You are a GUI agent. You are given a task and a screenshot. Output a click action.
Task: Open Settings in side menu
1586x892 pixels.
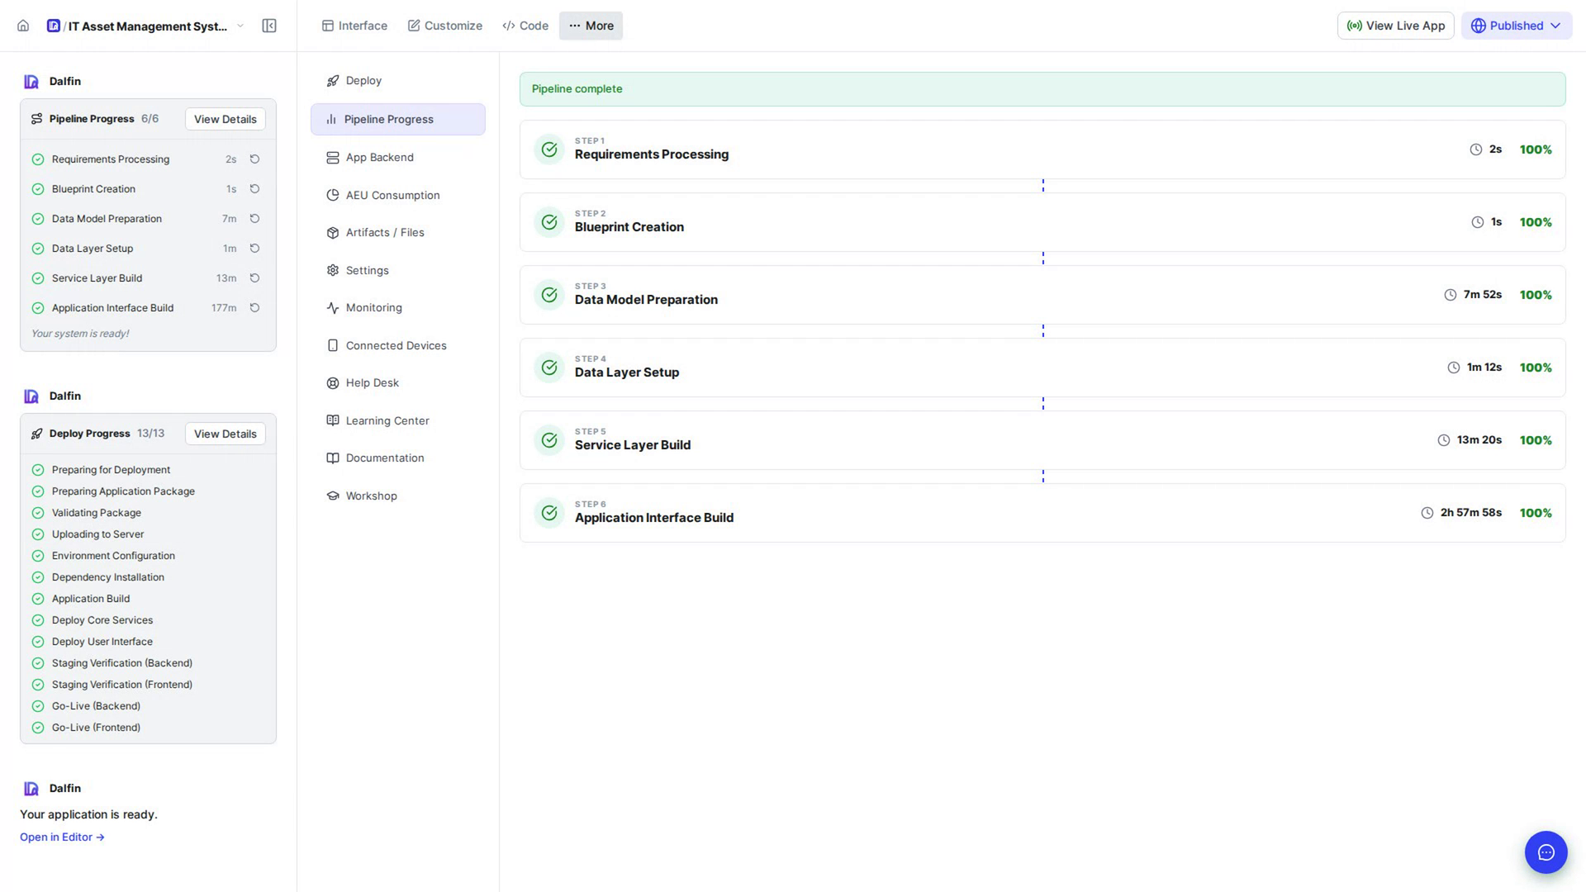(397, 271)
